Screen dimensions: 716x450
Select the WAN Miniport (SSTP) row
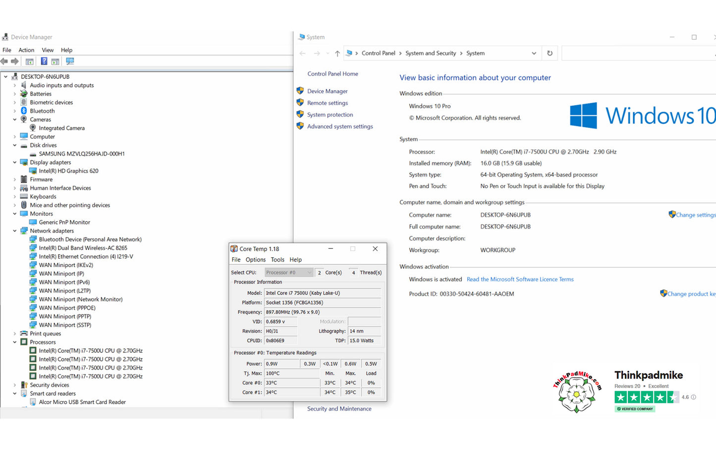pos(65,325)
